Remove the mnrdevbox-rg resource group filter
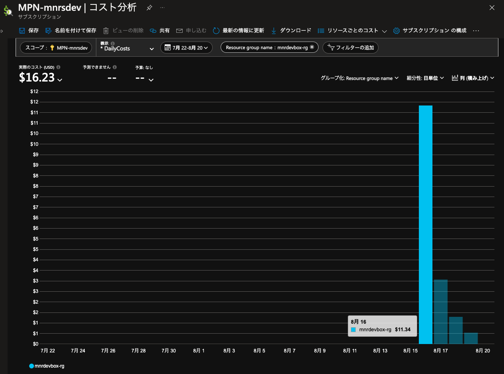Screen dimensions: 504x374 point(312,47)
